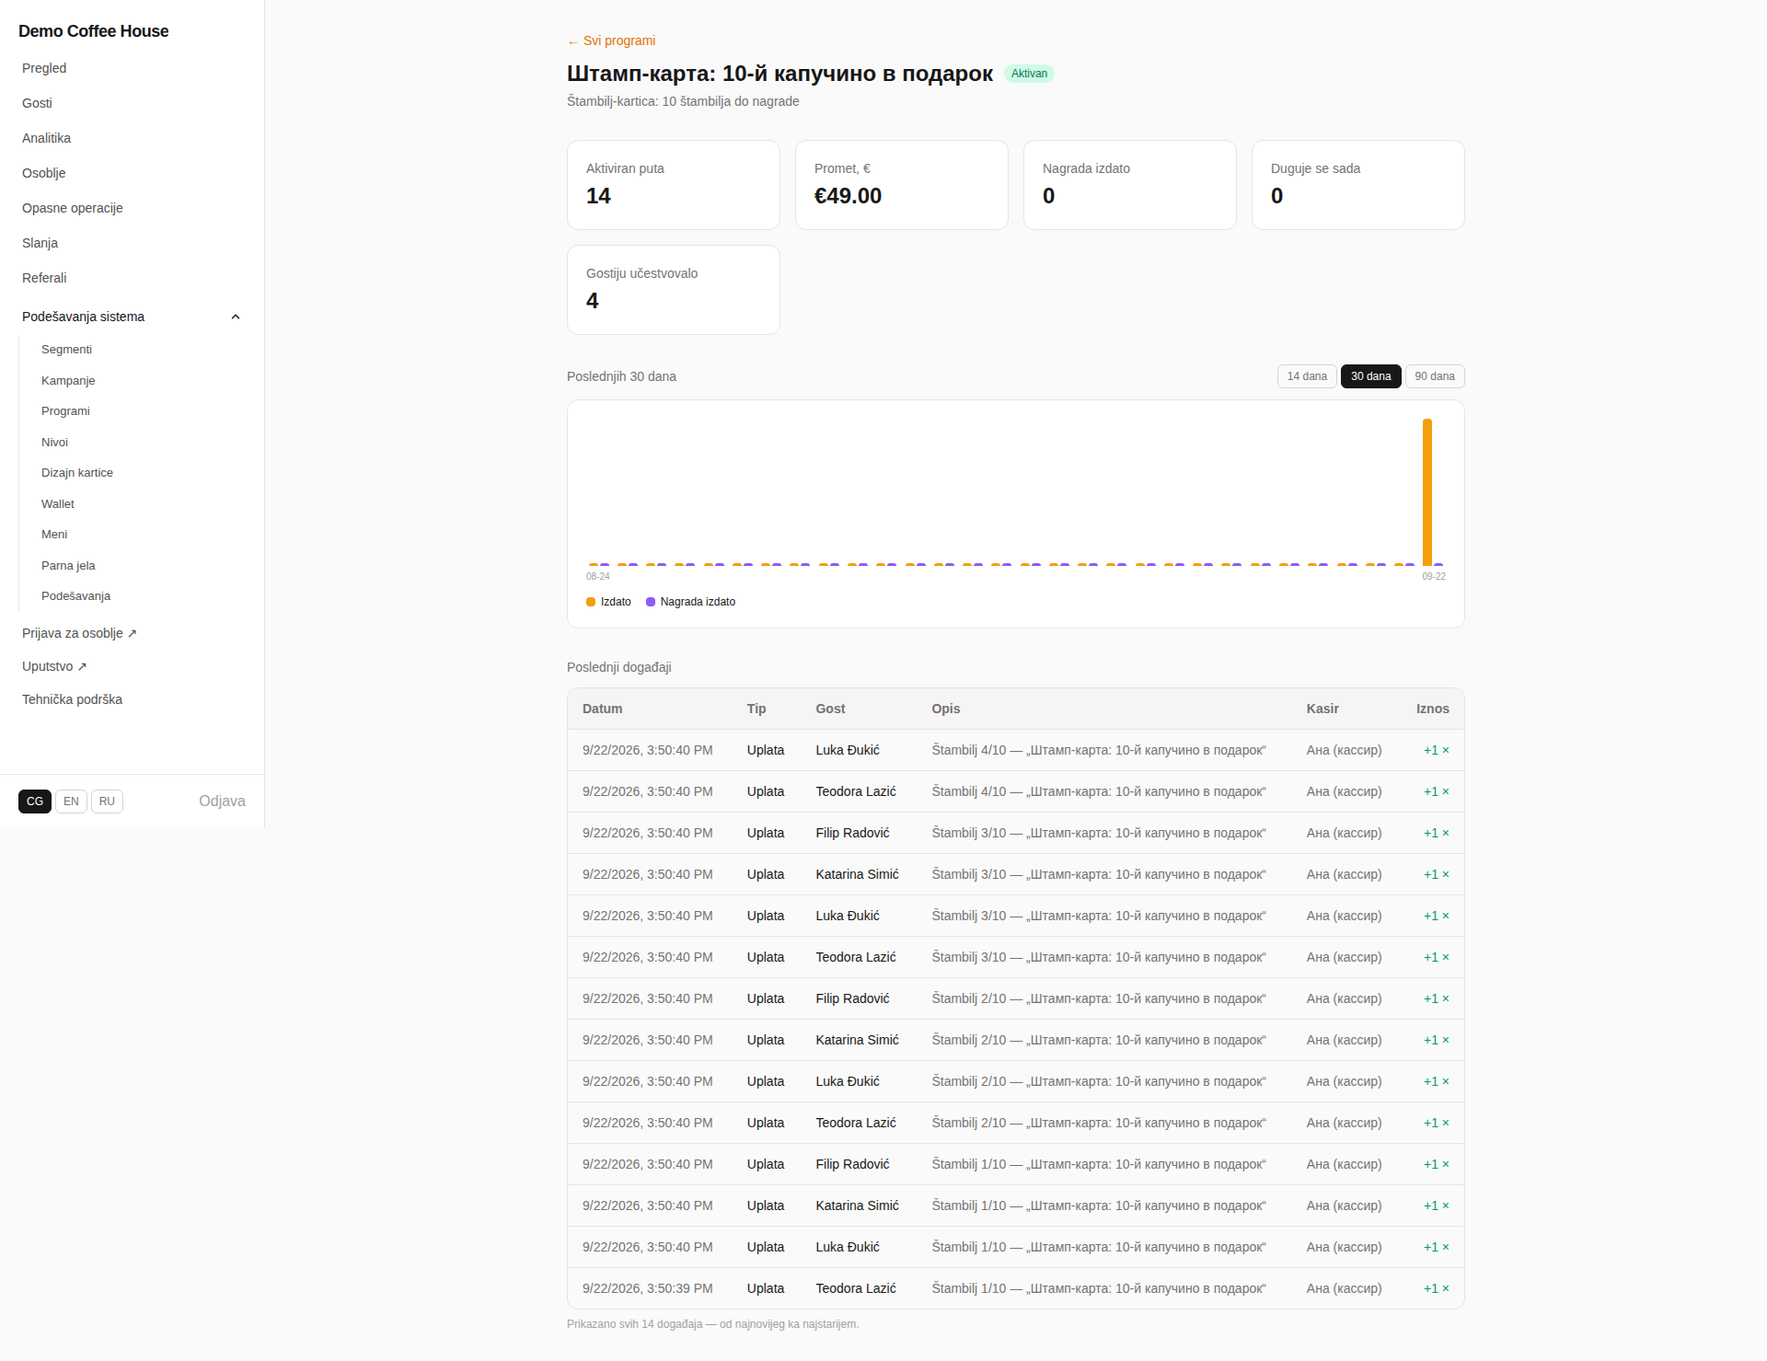Click the Datum column header
The height and width of the screenshot is (1361, 1767).
coord(602,709)
